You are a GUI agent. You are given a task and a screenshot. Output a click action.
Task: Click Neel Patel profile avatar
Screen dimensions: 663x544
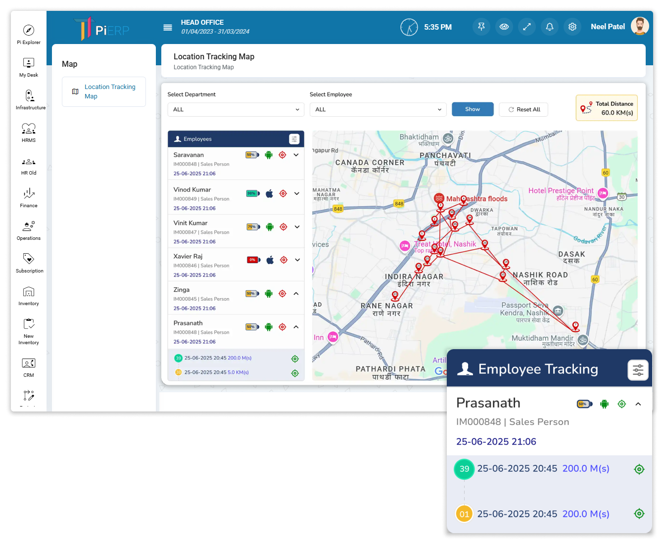[640, 27]
